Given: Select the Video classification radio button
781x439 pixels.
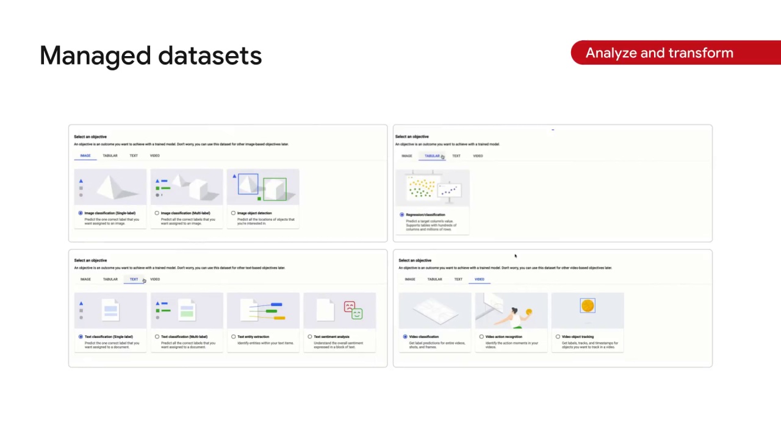Looking at the screenshot, I should 405,337.
